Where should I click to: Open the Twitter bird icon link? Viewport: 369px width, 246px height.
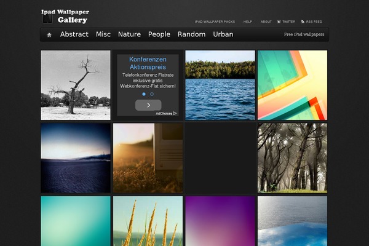279,22
